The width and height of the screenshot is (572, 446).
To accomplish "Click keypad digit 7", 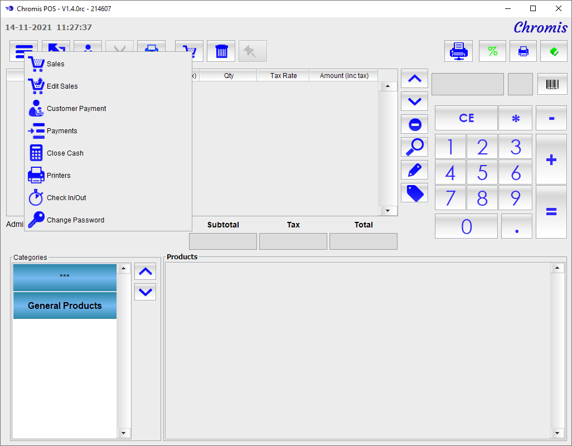I will 450,198.
